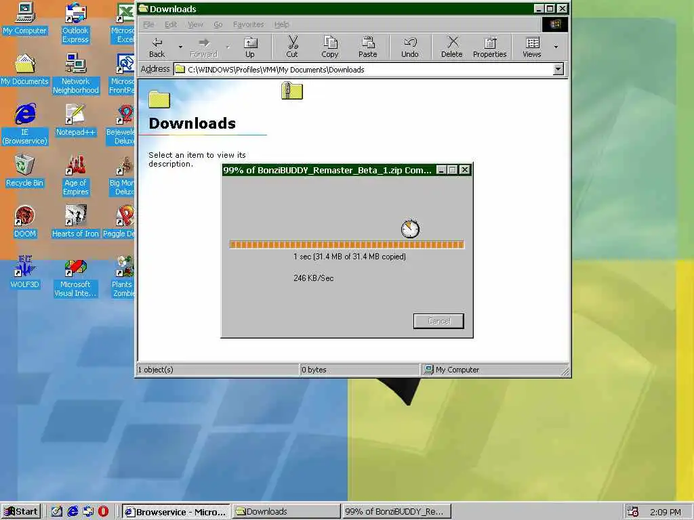Open the Back history dropdown arrow
The image size is (694, 520).
click(x=180, y=47)
